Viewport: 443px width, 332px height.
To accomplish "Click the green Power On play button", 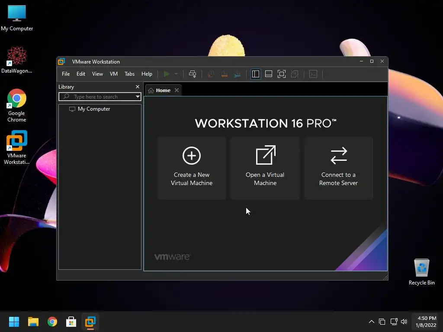I will coord(167,74).
